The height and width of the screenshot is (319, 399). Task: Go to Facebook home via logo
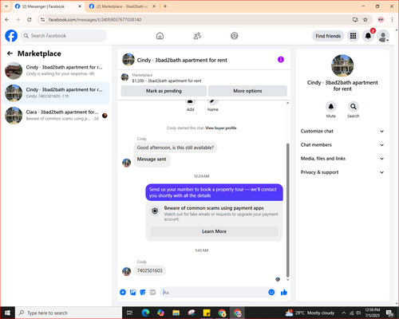click(x=11, y=36)
